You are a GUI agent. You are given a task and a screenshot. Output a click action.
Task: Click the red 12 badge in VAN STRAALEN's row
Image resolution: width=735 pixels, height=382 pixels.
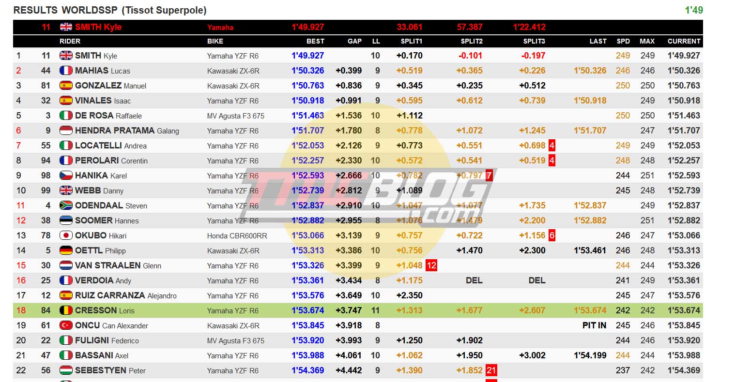431,265
